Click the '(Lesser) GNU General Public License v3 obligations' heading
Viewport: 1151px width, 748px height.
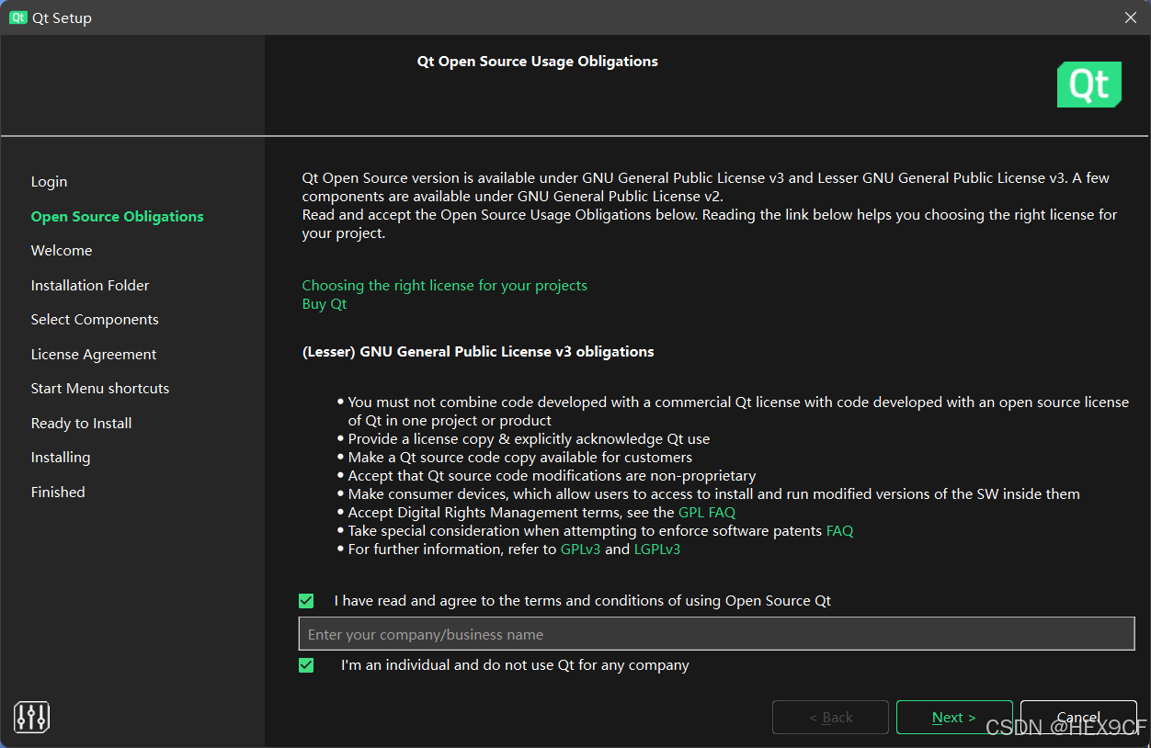[478, 352]
